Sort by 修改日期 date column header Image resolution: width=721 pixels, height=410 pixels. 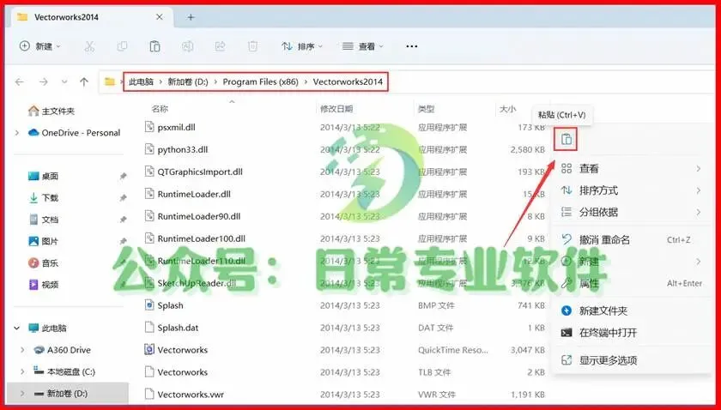(336, 109)
